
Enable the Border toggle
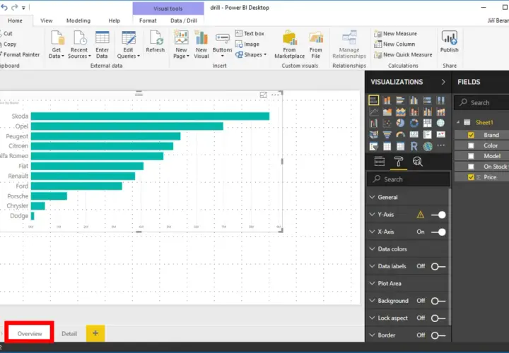438,335
